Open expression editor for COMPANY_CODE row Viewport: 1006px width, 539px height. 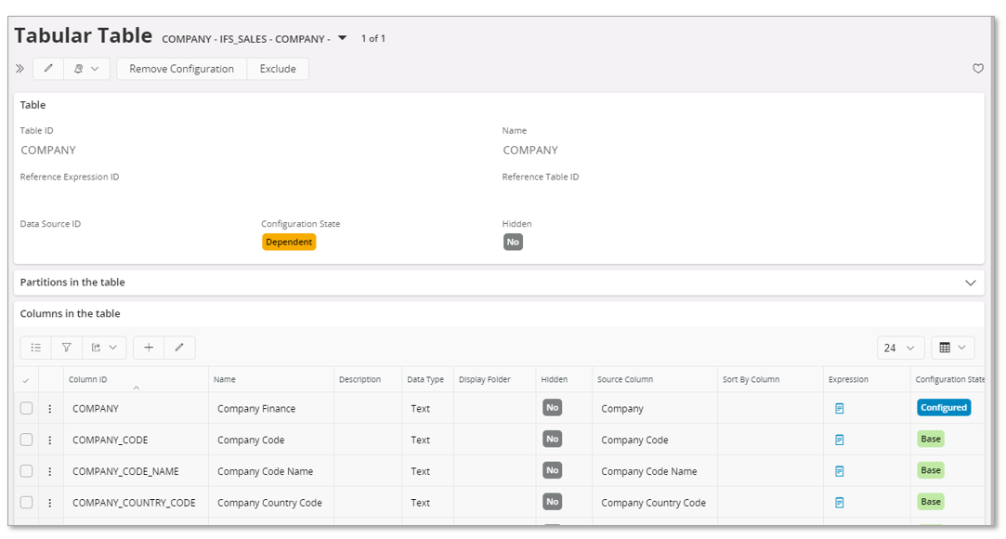(x=839, y=440)
